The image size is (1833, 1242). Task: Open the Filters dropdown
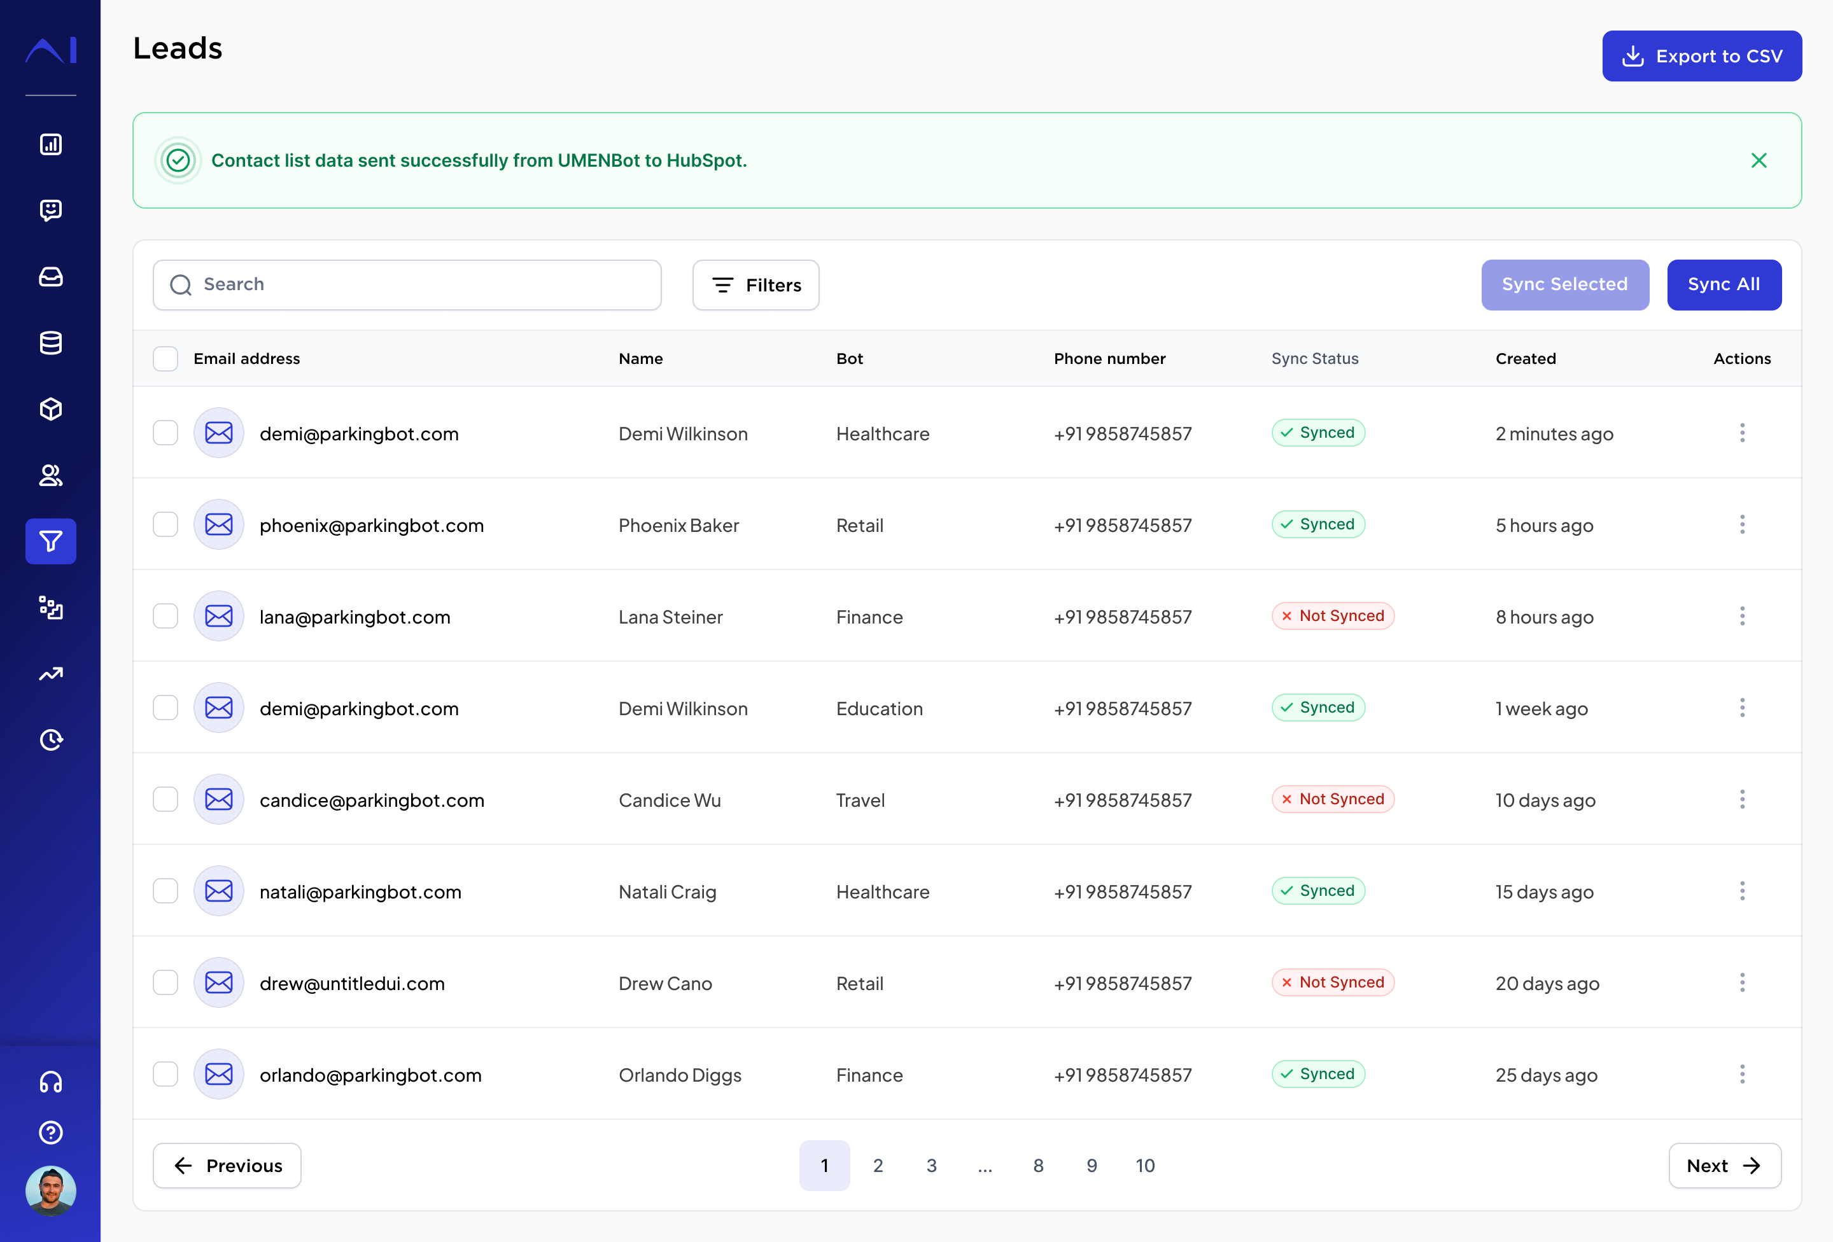755,284
